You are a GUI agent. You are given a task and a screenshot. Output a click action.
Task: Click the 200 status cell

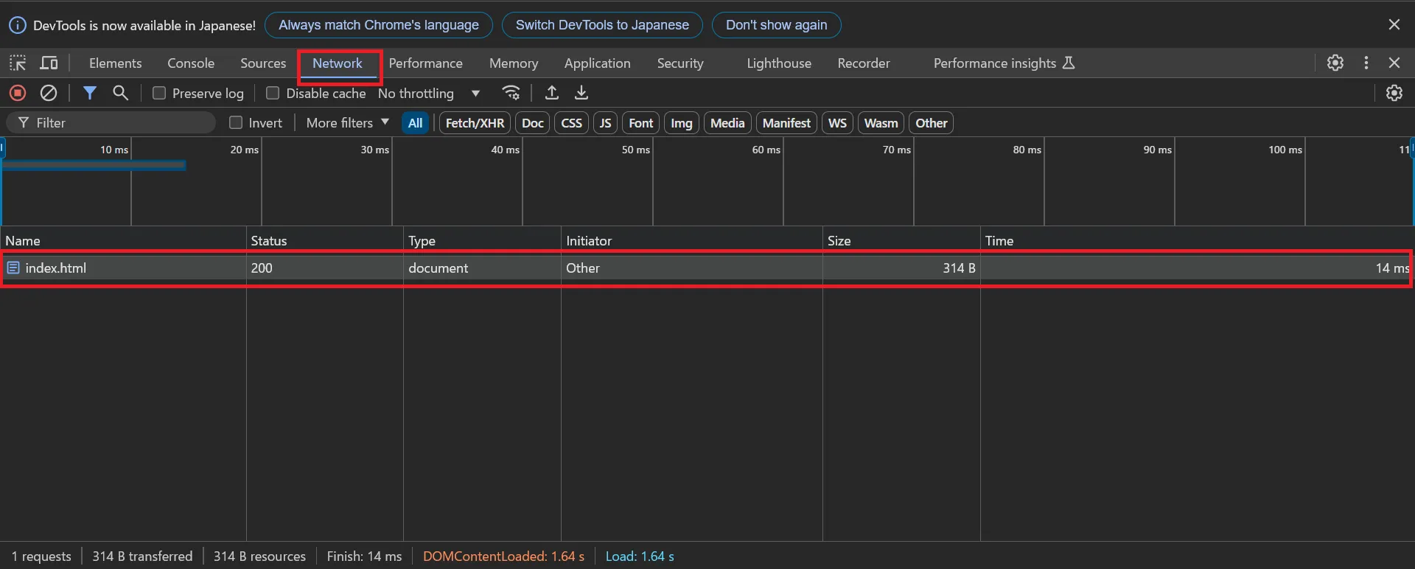pos(325,268)
